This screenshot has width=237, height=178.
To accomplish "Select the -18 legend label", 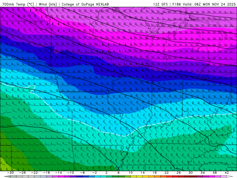I will point(47,173).
